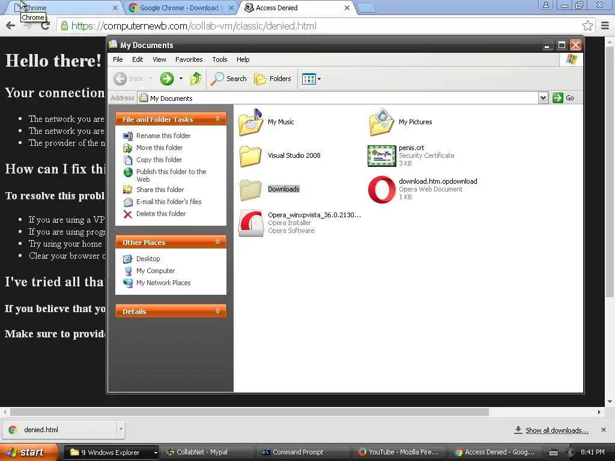Switch to YouTube - Mozilla Firefox taskbar item
Screen dimensions: 615x461
(399, 453)
